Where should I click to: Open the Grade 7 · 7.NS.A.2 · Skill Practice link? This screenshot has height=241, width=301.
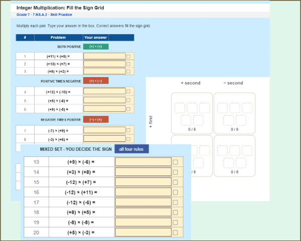click(x=44, y=15)
